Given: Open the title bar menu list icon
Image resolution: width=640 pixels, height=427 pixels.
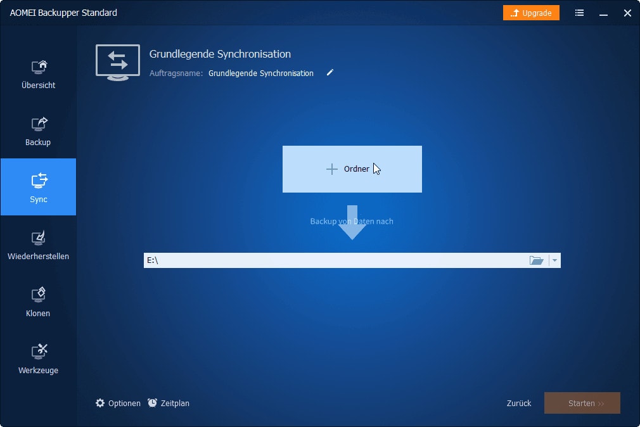Looking at the screenshot, I should (579, 13).
